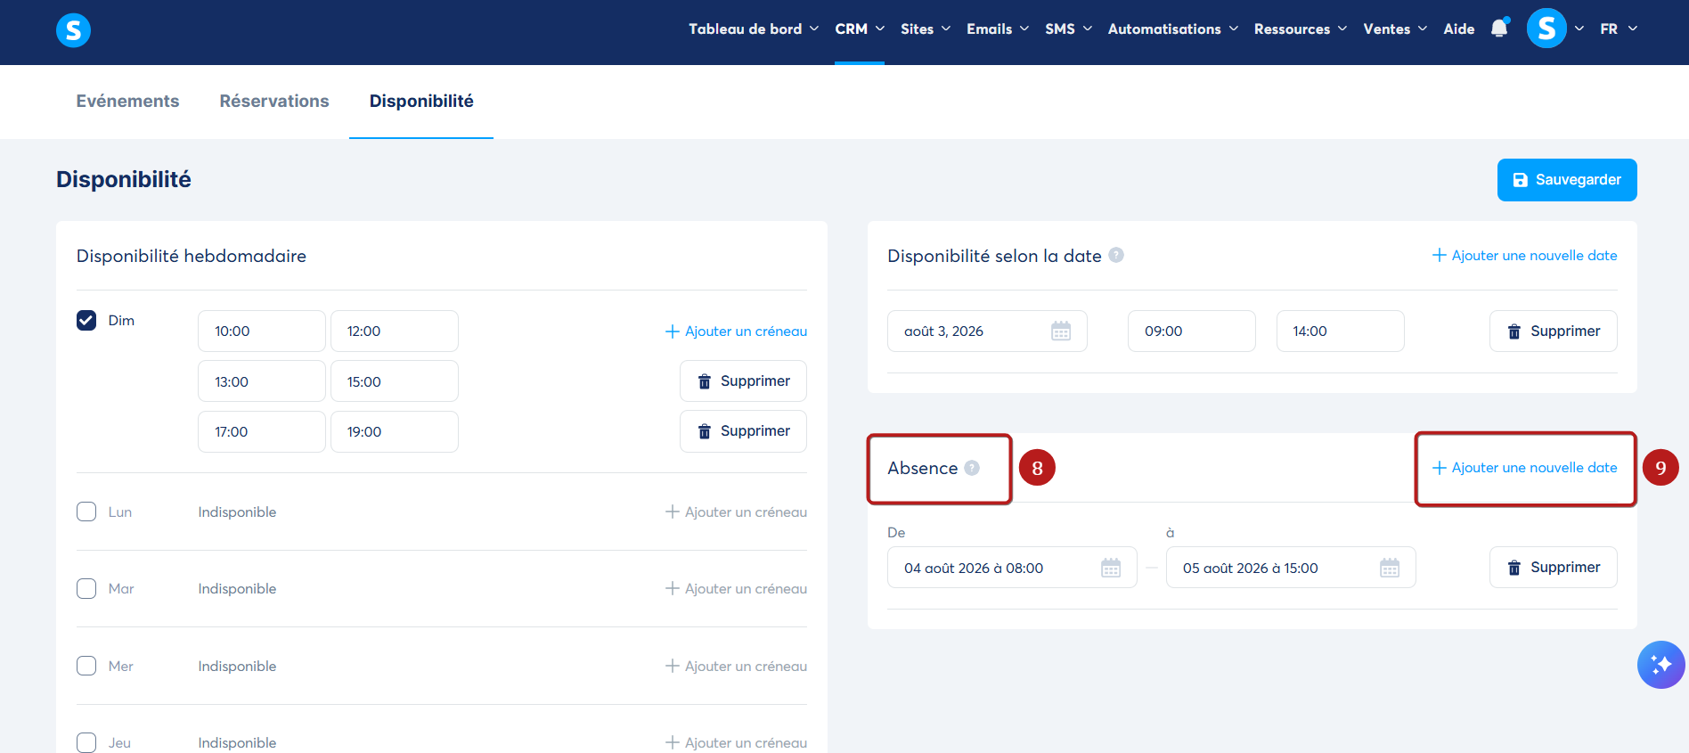Expand the Sites menu
This screenshot has height=753, width=1689.
coord(926,29)
